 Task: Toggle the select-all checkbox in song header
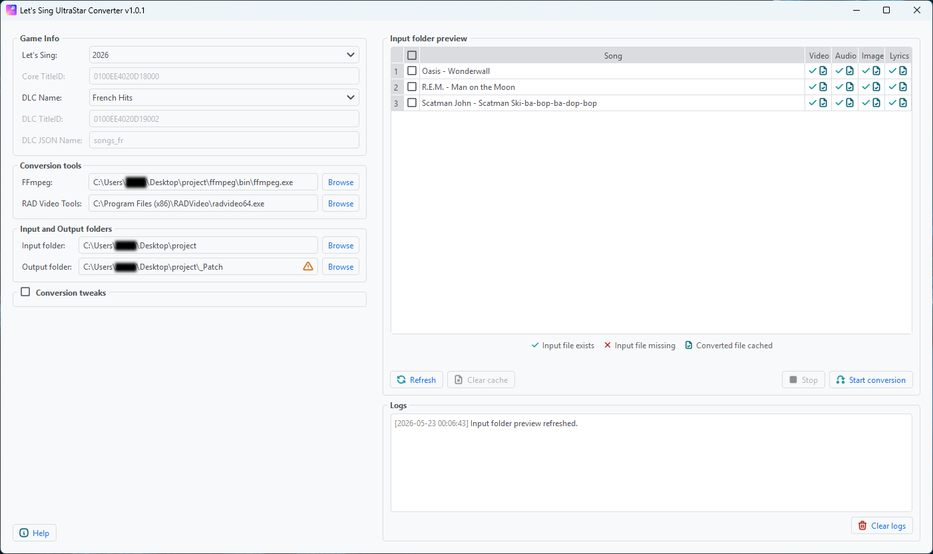(x=412, y=55)
